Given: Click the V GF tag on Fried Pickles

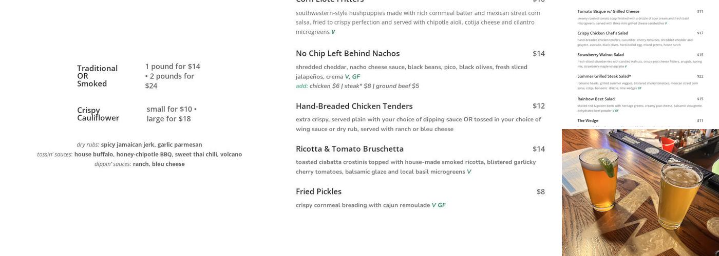Looking at the screenshot, I should pos(439,205).
